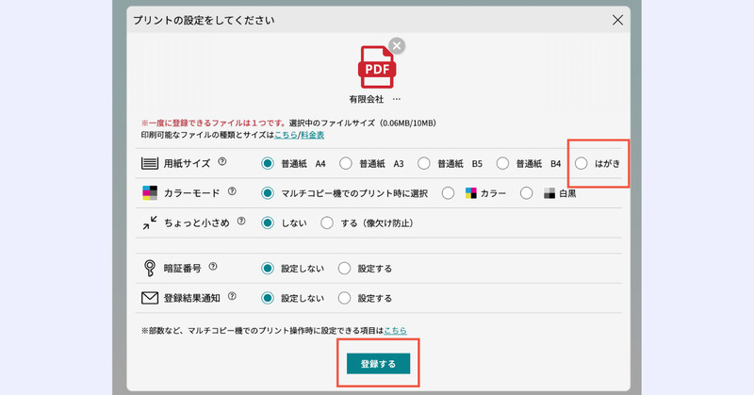Select 設定しない for 暗証番号

click(268, 269)
